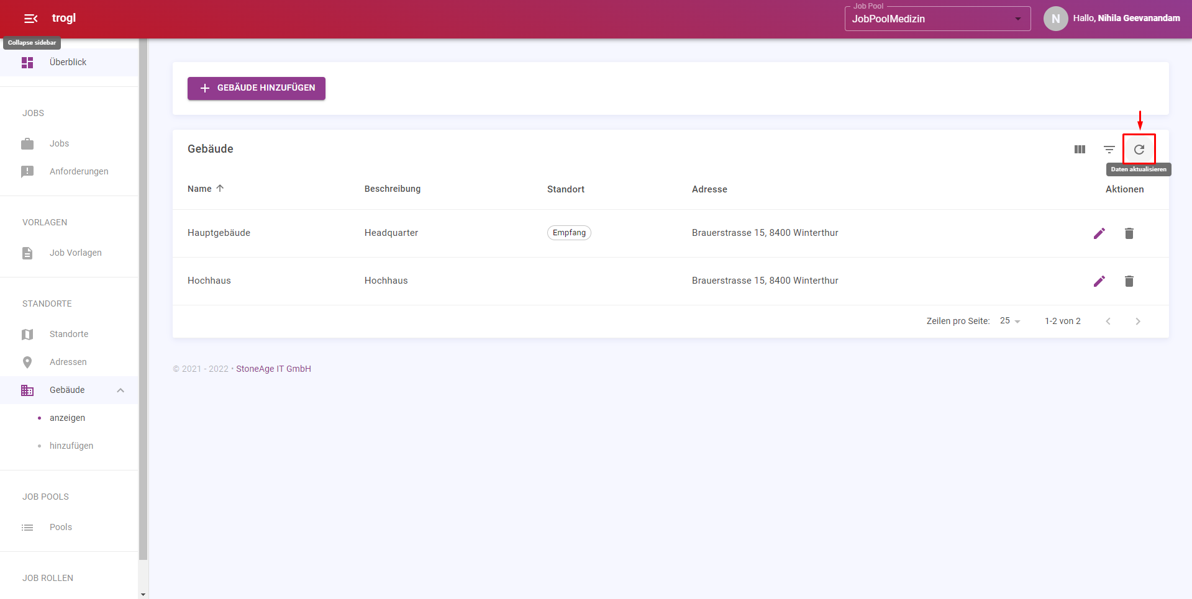Open the StoneAge IT GmbH link
Viewport: 1192px width, 599px height.
pos(273,369)
